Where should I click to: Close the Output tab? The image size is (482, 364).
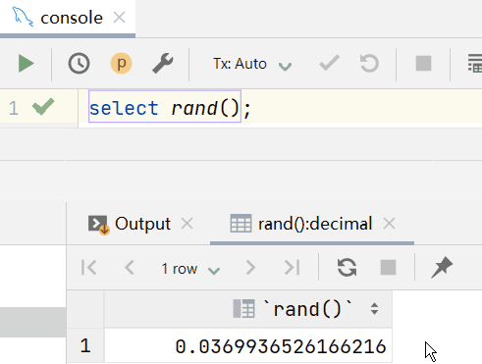[x=187, y=224]
